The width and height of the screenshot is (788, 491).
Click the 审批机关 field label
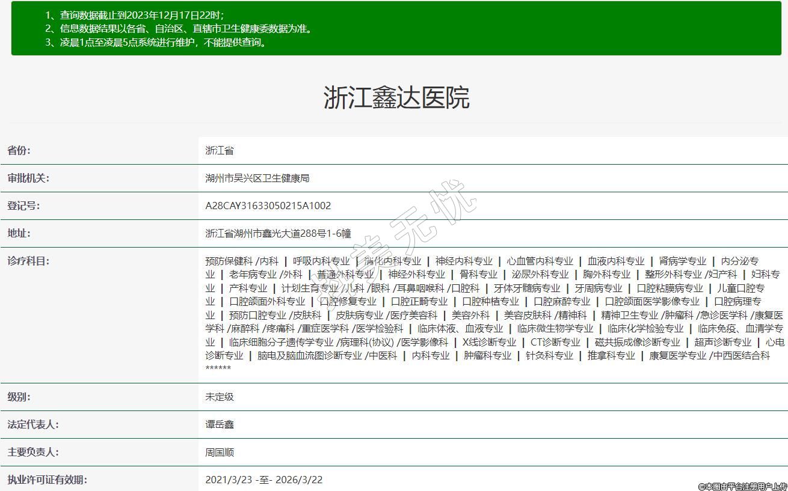tap(28, 178)
